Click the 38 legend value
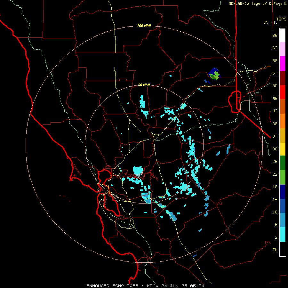Viewport: 288px width, 288px height. (275, 124)
